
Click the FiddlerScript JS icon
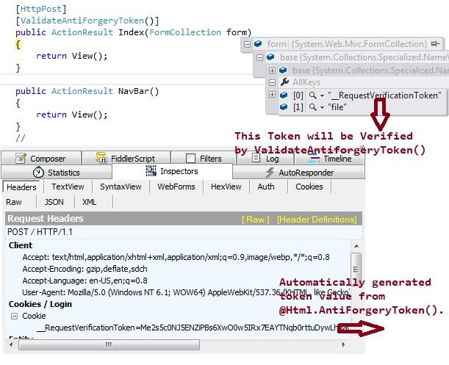[x=103, y=159]
